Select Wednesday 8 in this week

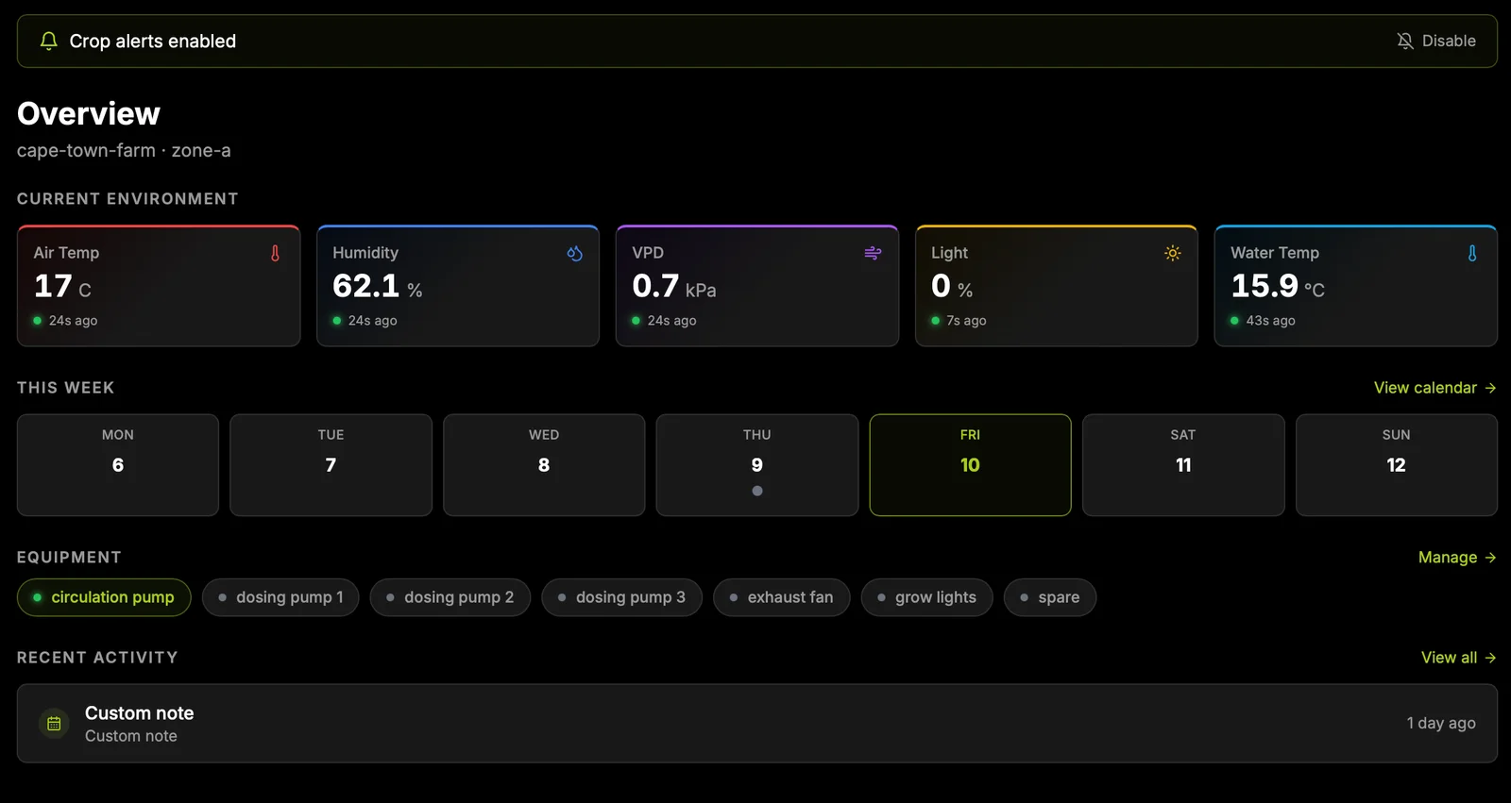point(544,465)
